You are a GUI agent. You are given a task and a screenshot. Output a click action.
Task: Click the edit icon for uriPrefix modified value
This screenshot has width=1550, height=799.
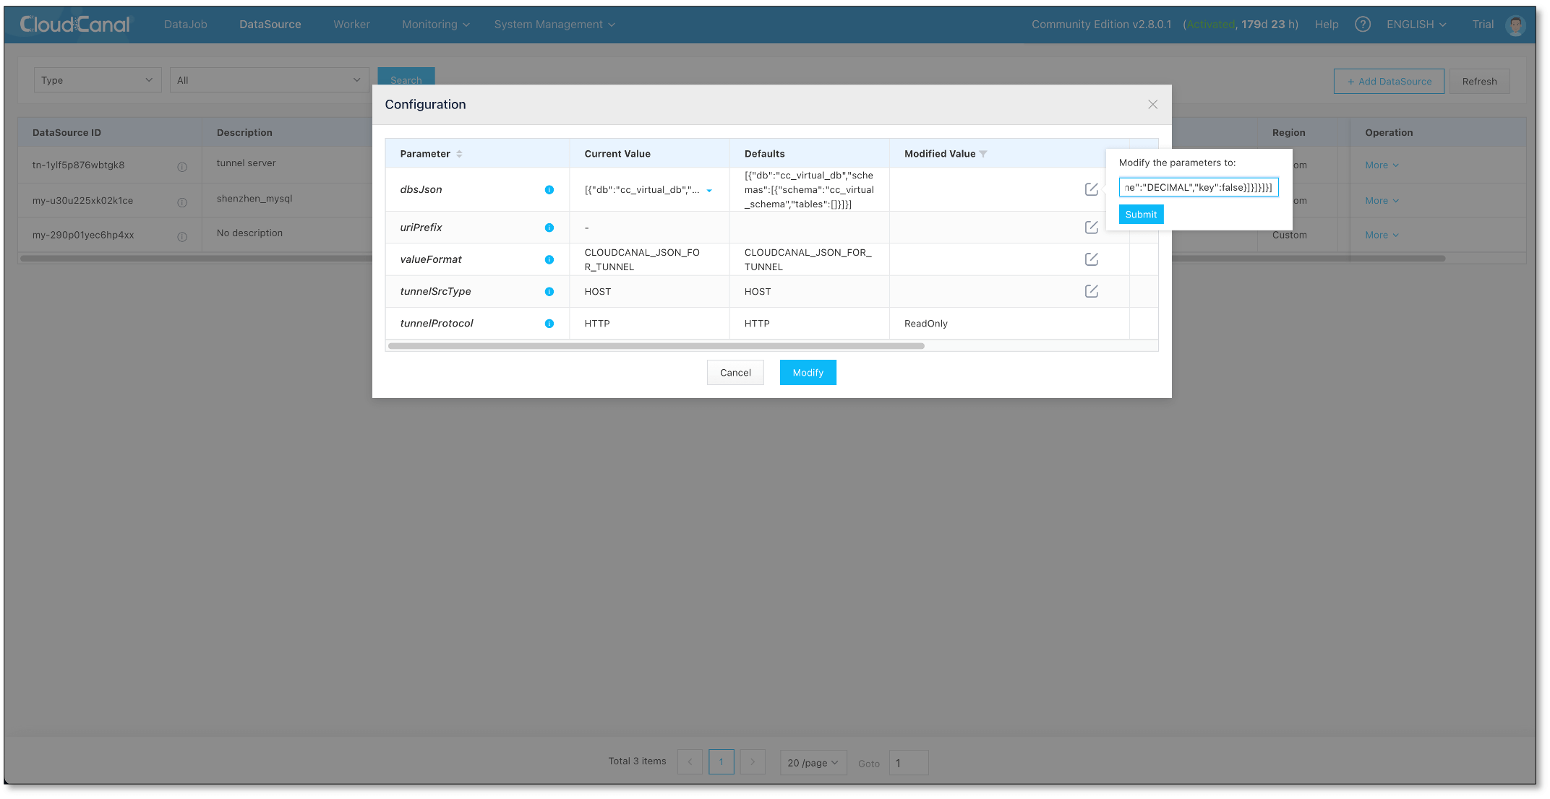click(x=1092, y=227)
